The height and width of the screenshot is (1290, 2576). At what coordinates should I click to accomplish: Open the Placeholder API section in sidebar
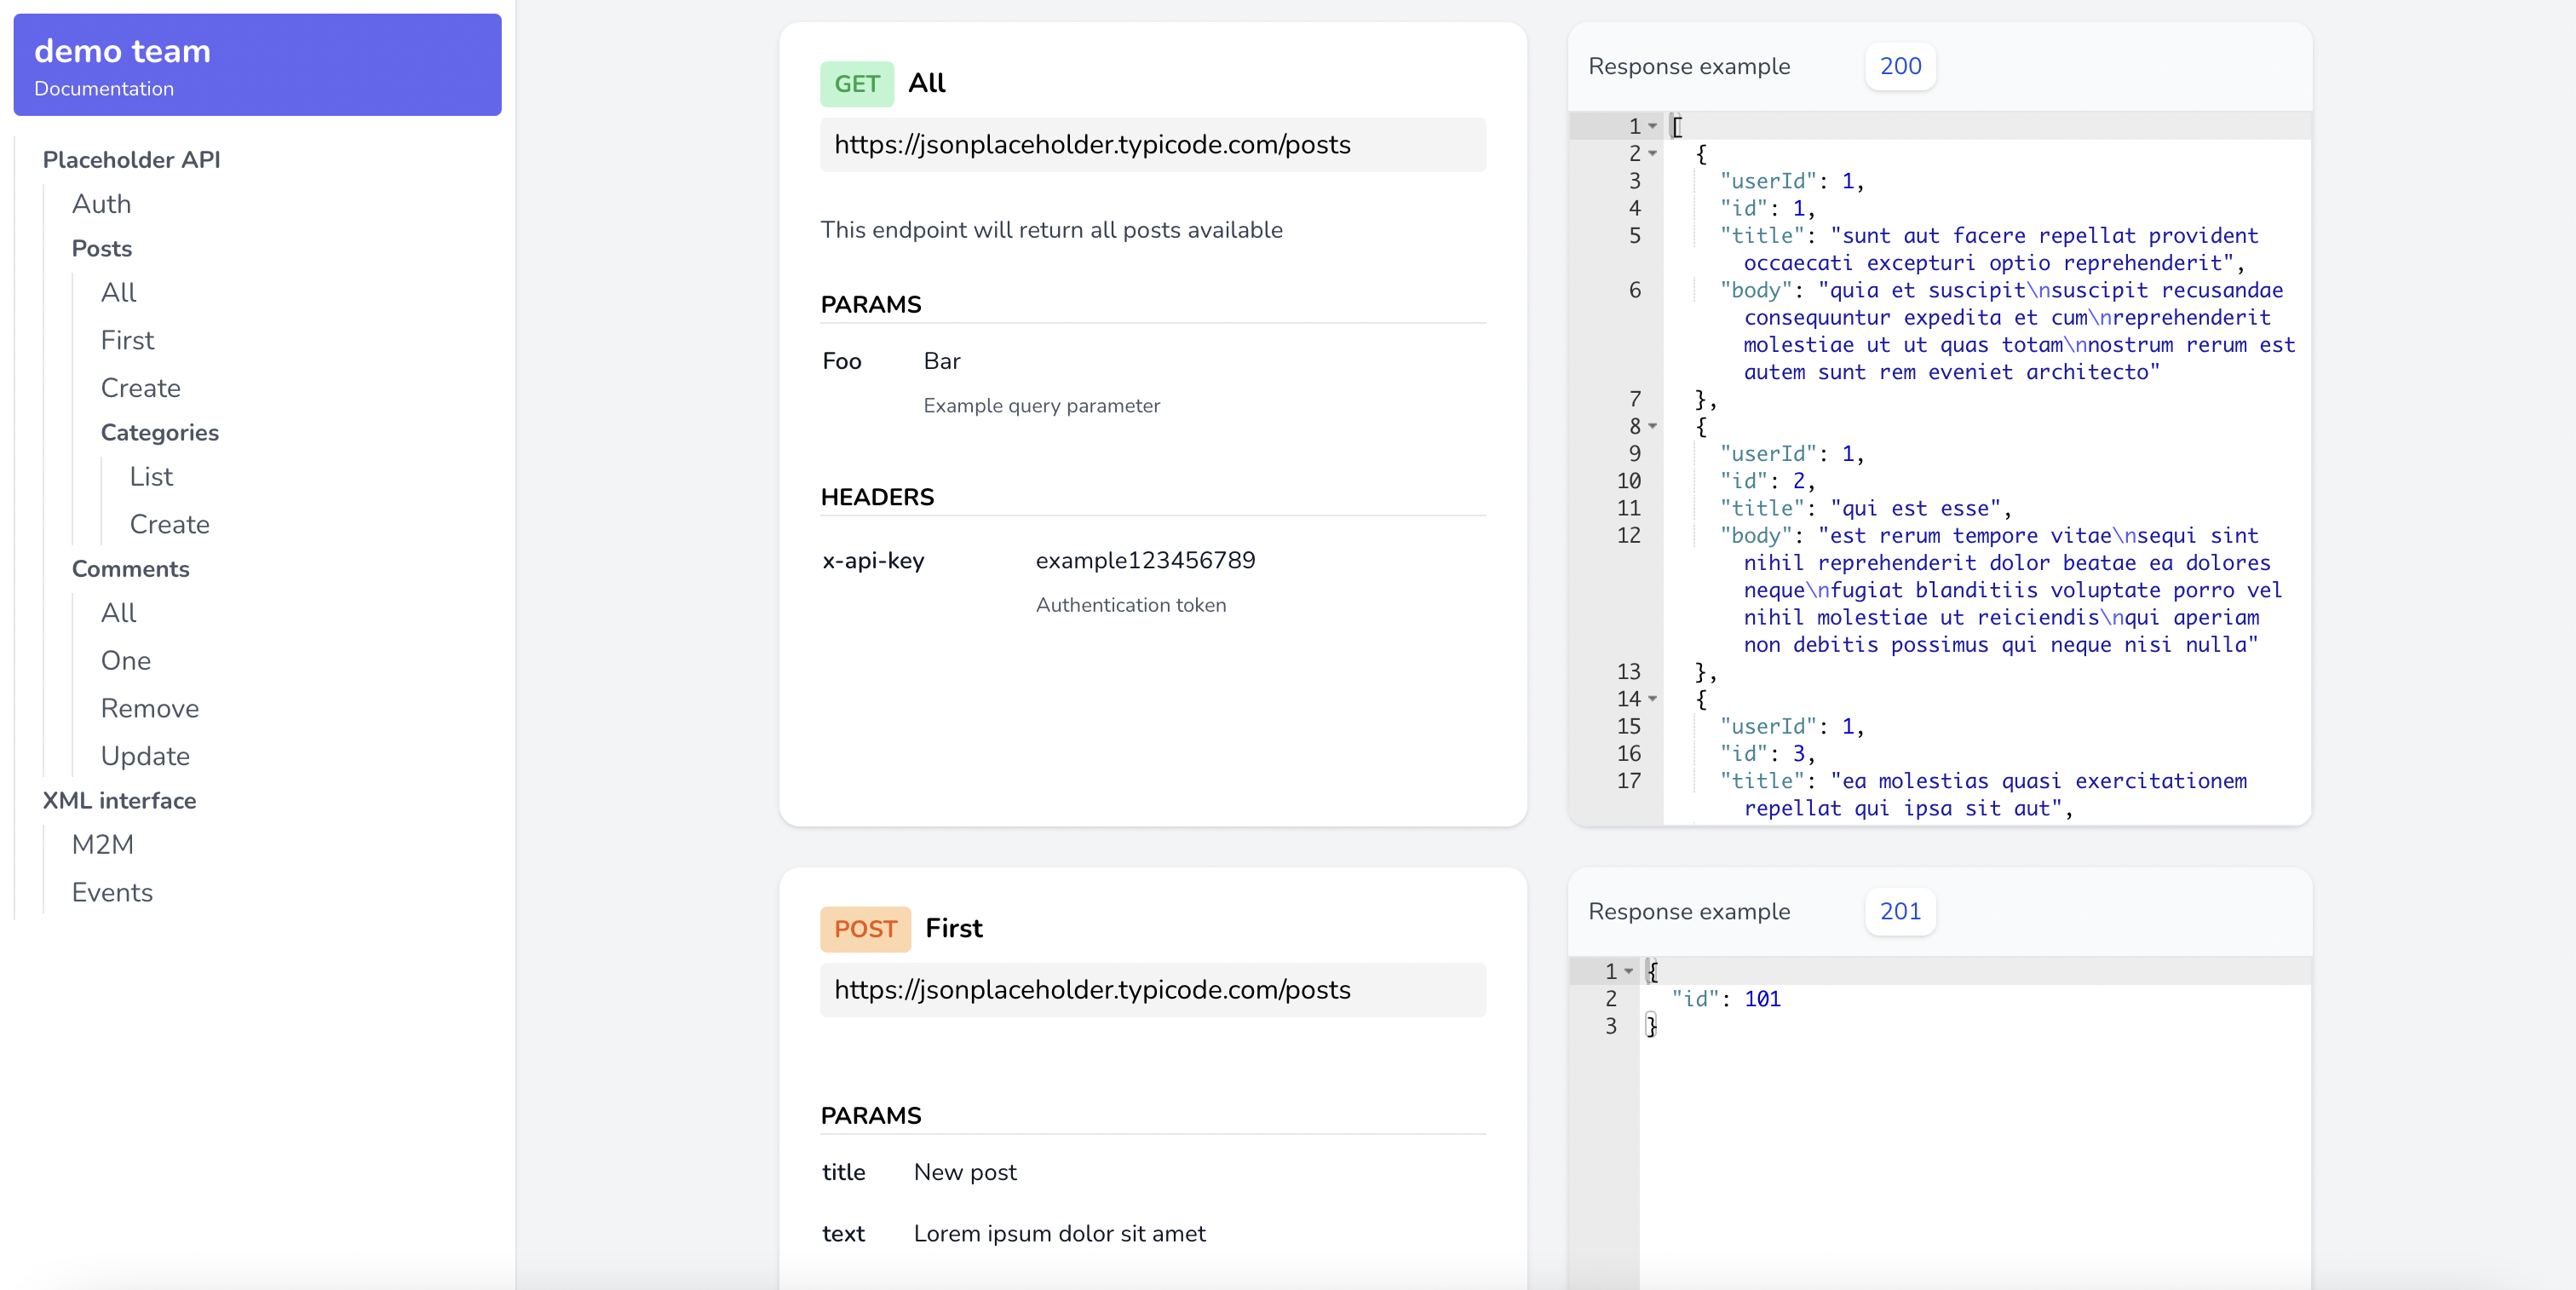point(131,160)
